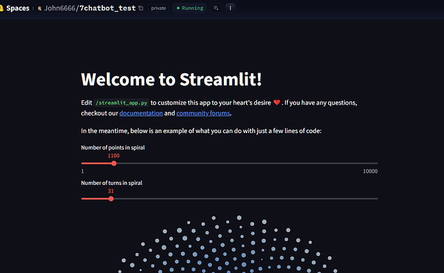Open the documentation hyperlink
The image size is (444, 273).
click(x=141, y=113)
